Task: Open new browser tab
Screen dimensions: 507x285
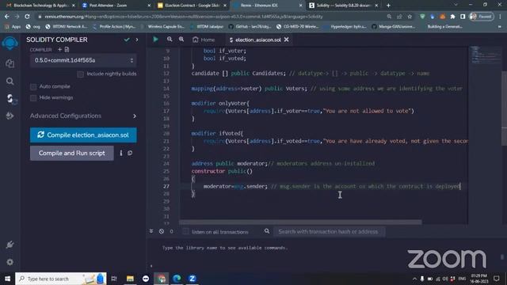Action: 388,6
